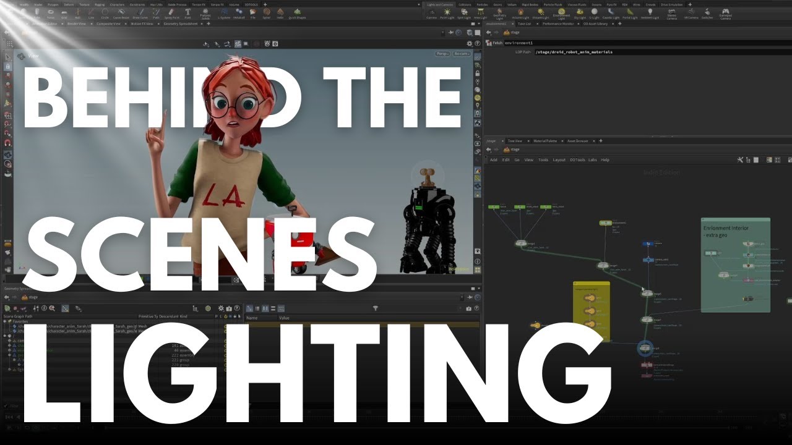
Task: Switch to the Render View pane tab
Action: coord(76,23)
